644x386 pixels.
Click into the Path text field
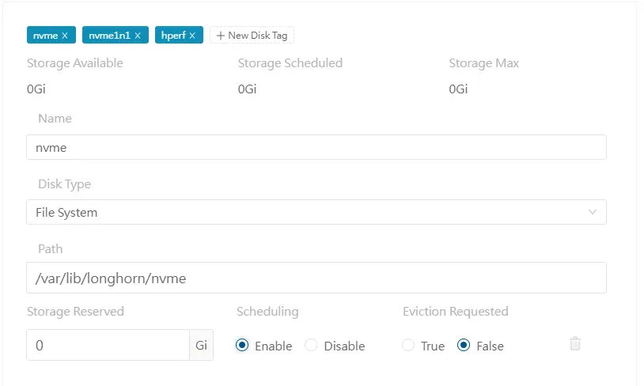(316, 278)
